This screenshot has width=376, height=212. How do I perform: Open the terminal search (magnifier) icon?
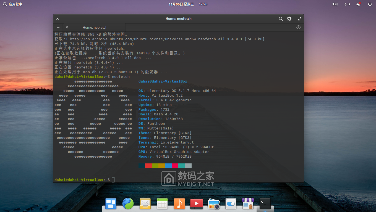click(x=281, y=19)
